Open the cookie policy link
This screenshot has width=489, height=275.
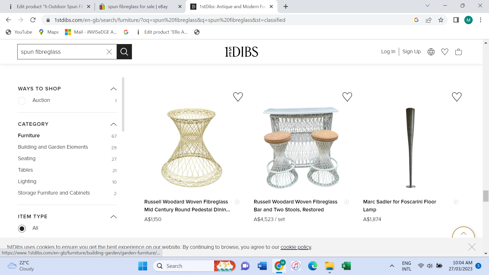[x=296, y=247]
